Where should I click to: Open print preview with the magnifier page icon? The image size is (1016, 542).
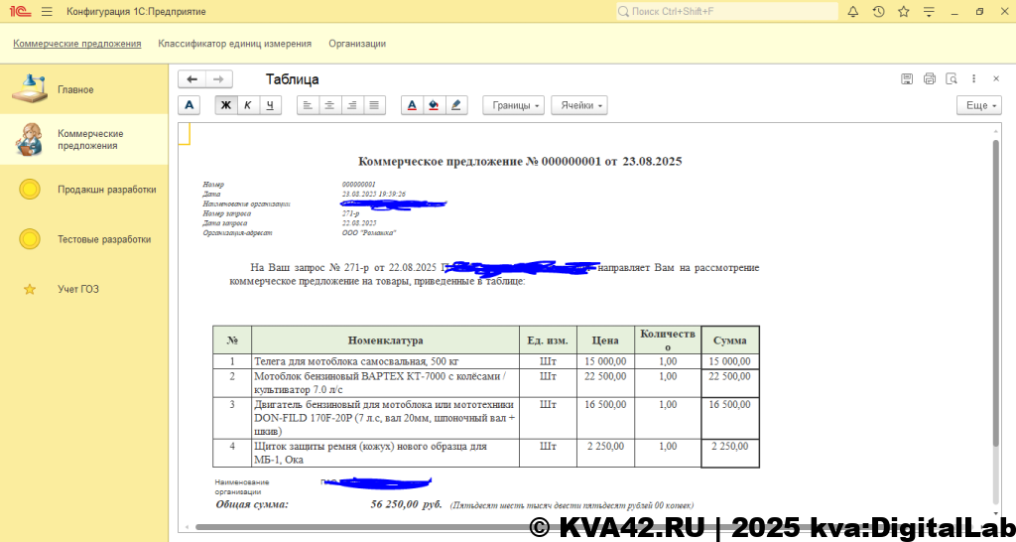pos(952,79)
